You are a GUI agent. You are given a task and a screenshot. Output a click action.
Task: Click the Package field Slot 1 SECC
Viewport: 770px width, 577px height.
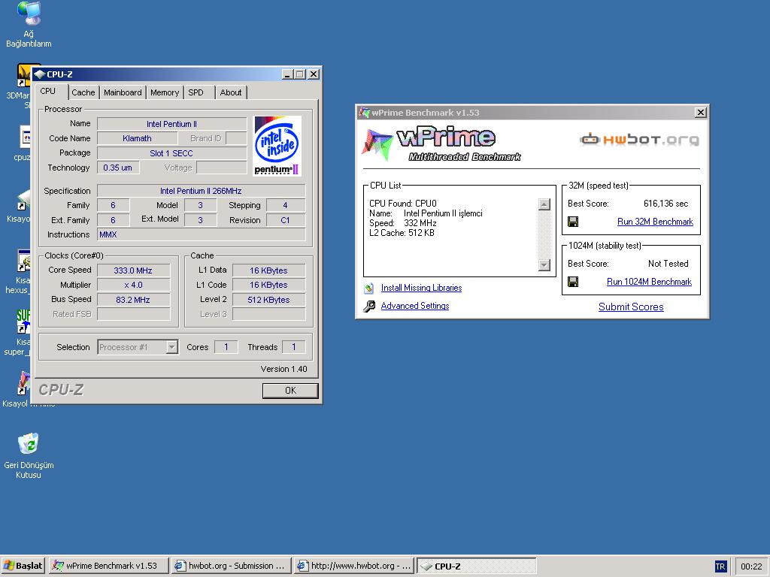tap(172, 153)
